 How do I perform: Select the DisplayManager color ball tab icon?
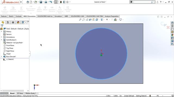(18, 22)
